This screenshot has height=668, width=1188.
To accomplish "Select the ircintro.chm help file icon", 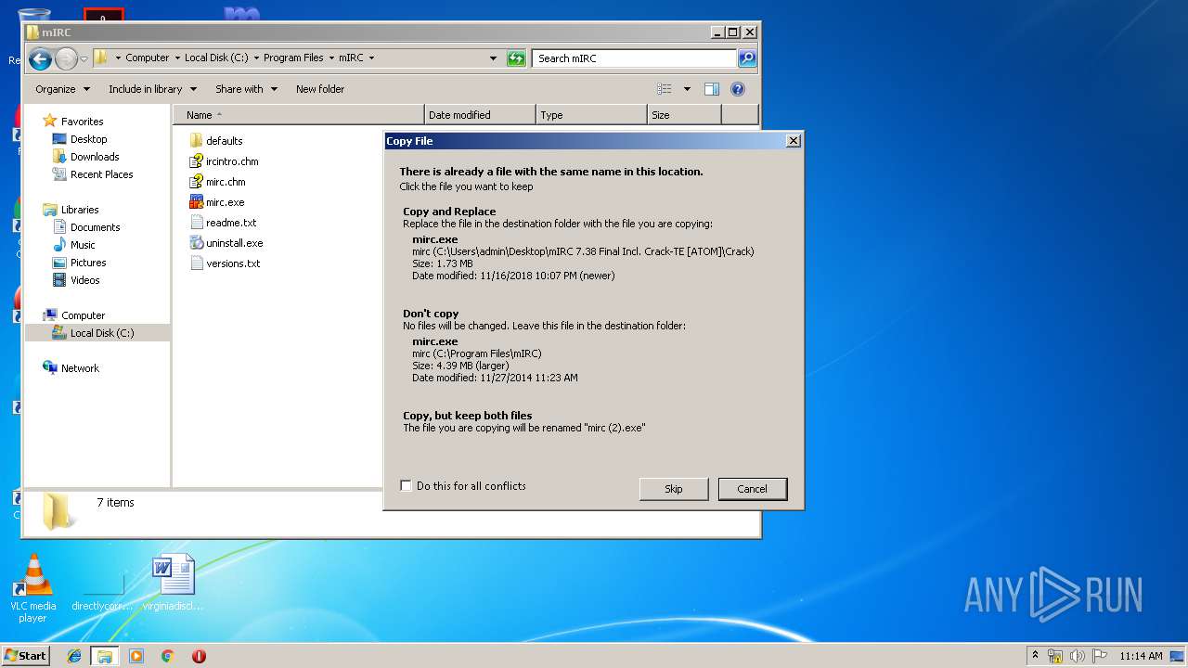I will pyautogui.click(x=196, y=161).
